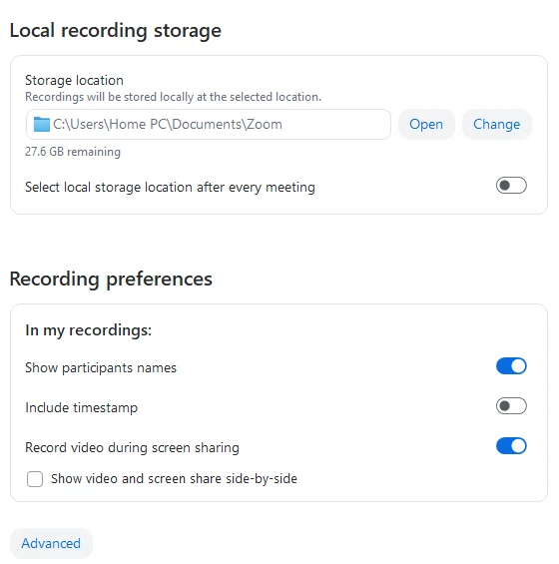559x564 pixels.
Task: Open the recording storage folder
Action: point(426,125)
